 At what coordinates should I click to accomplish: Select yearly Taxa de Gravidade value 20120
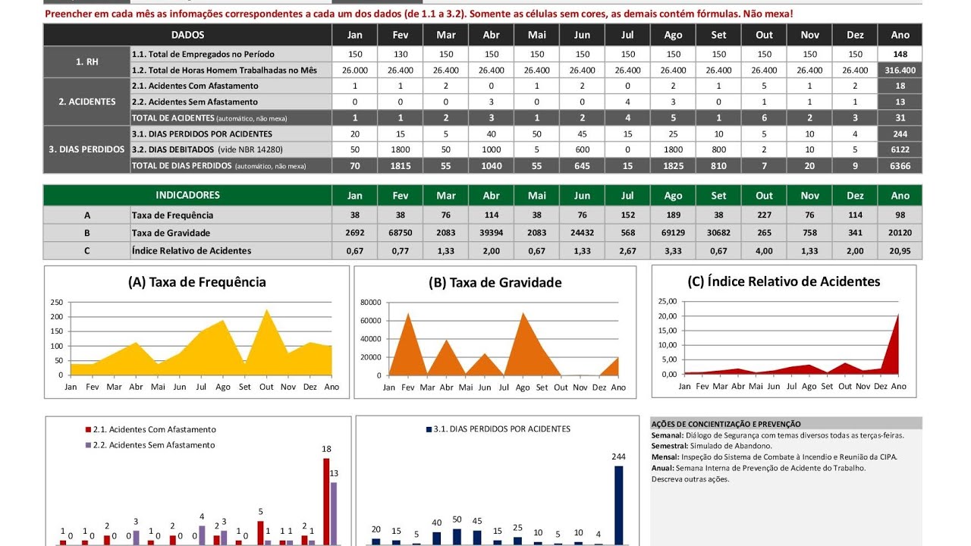point(900,233)
